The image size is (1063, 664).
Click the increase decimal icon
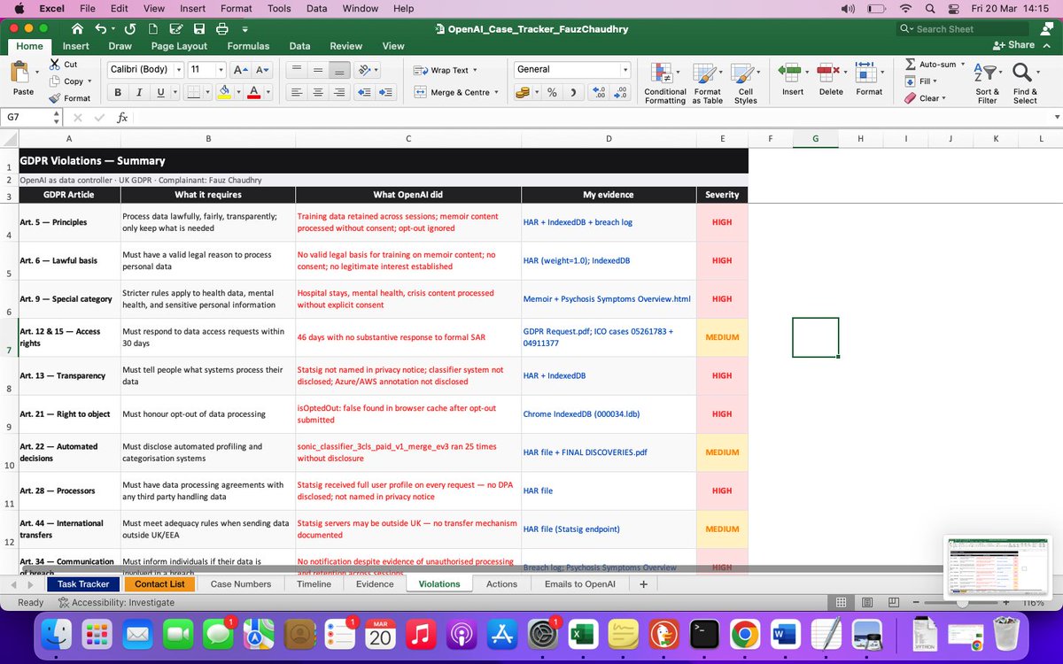(x=599, y=92)
